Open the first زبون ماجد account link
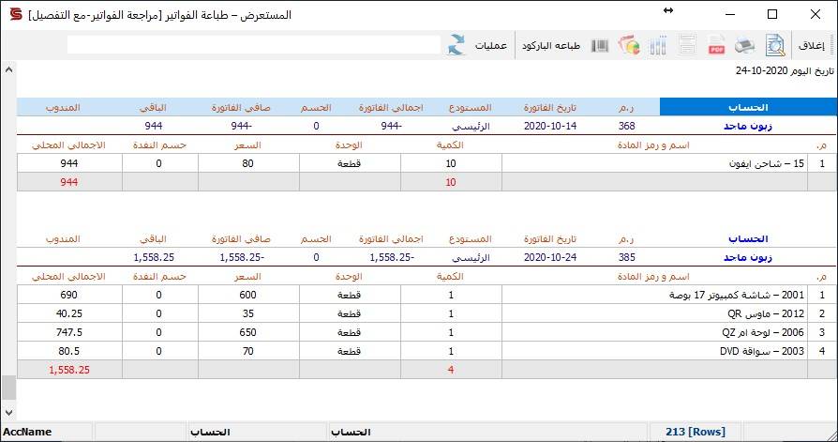This screenshot has width=838, height=442. [x=748, y=126]
